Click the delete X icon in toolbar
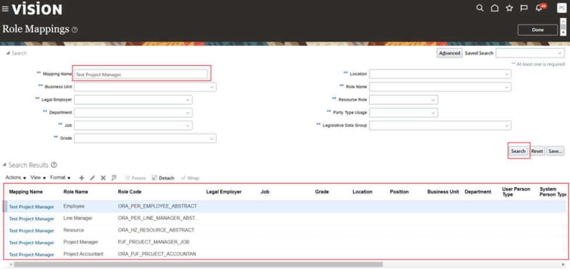The height and width of the screenshot is (270, 570). pyautogui.click(x=103, y=178)
